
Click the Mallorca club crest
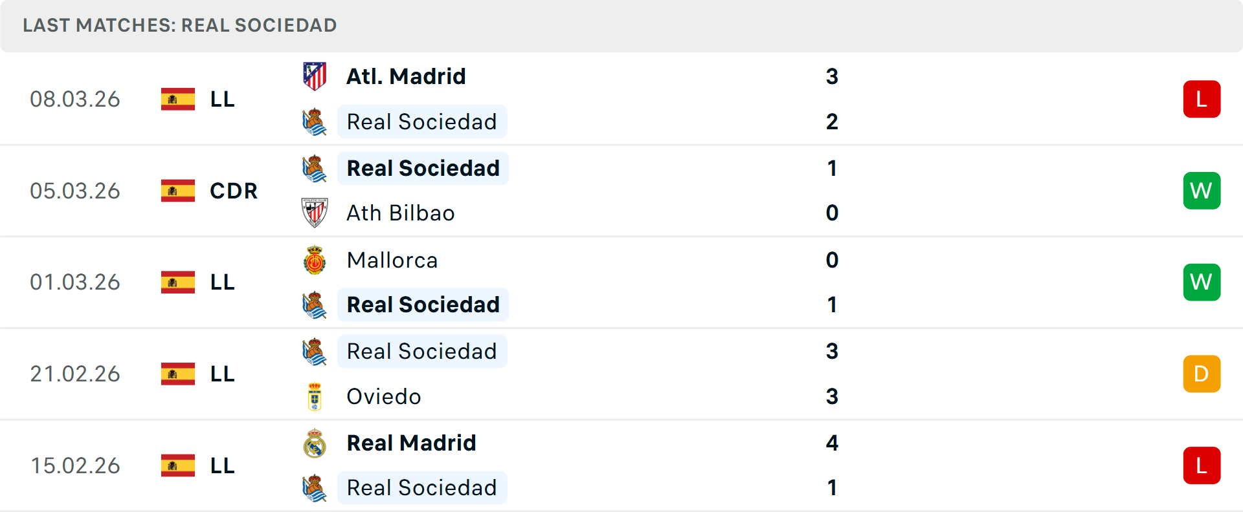[x=314, y=260]
